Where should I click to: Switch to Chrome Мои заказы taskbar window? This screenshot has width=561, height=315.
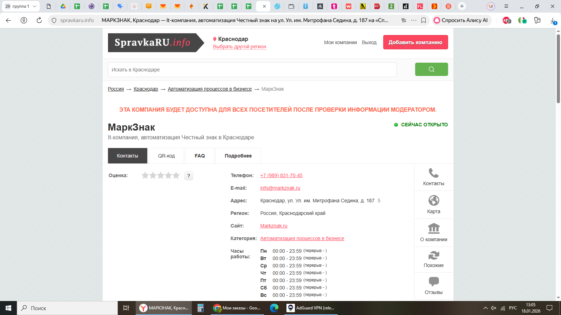(237, 308)
